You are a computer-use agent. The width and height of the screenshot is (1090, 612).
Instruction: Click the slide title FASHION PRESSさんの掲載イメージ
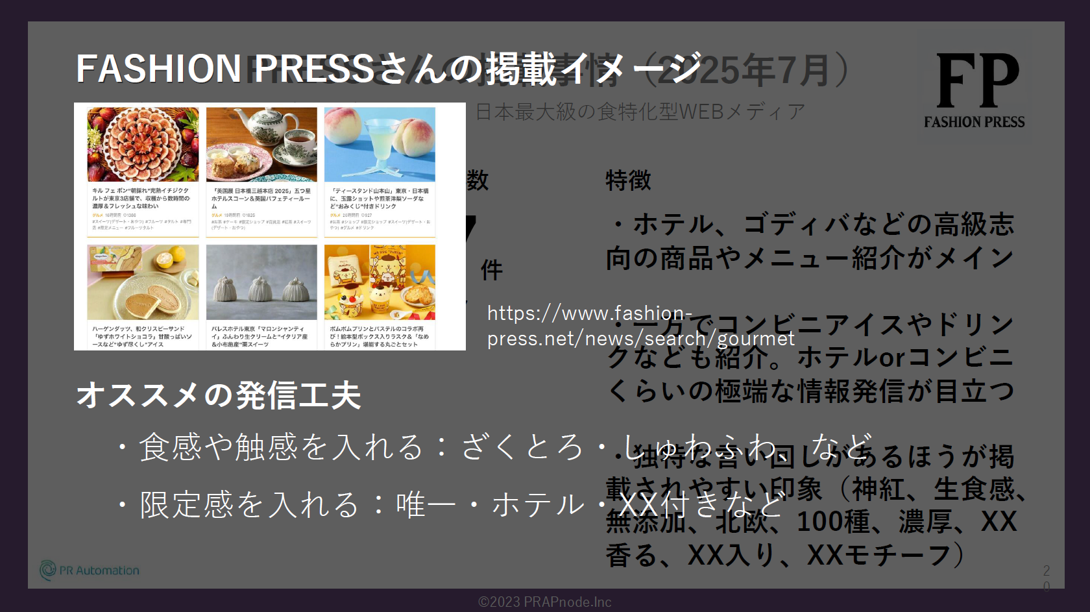pos(388,69)
